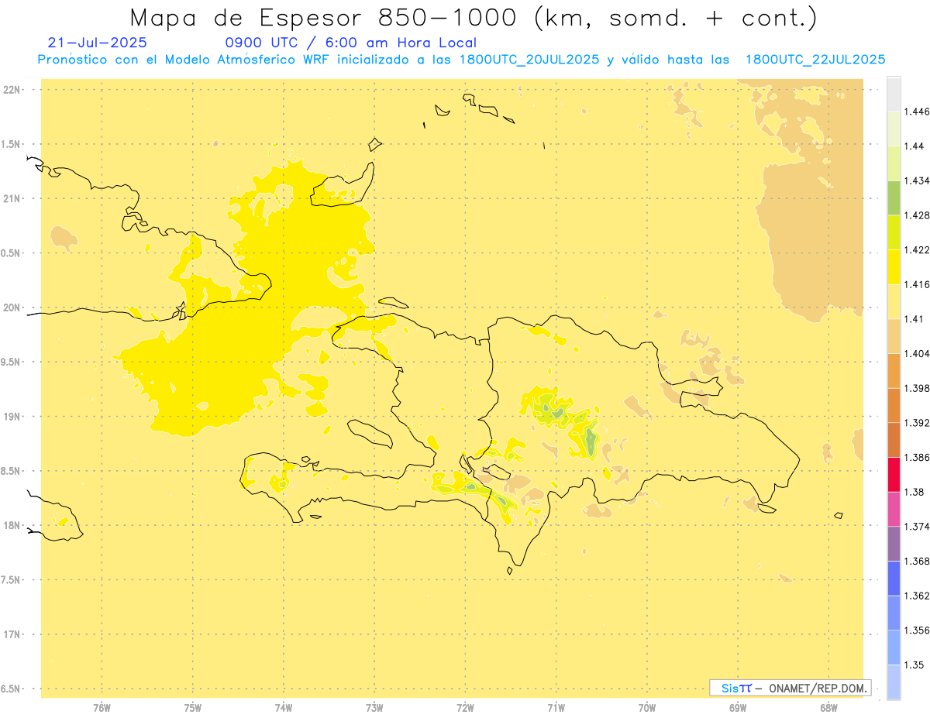
Task: Click the latitude label '0.5N'
Action: 11,253
